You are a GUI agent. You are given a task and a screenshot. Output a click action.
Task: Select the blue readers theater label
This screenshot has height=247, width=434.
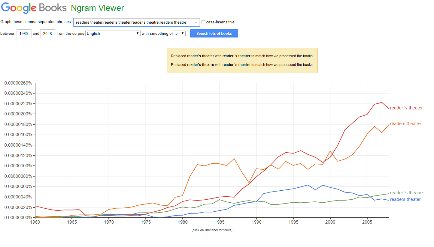point(405,199)
